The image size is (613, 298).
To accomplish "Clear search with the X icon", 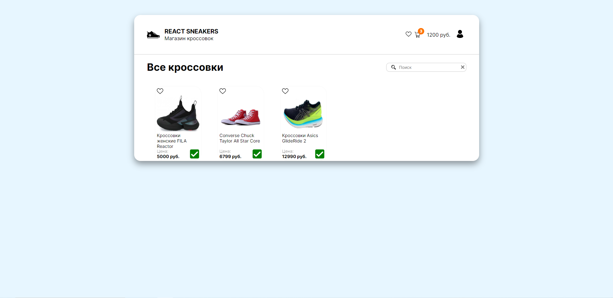I will 463,67.
